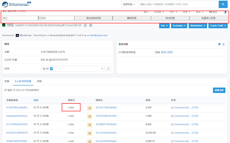Image resolution: width=230 pixels, height=143 pixels.
Task: Switch to the 分析 tab
Action: 39,81
